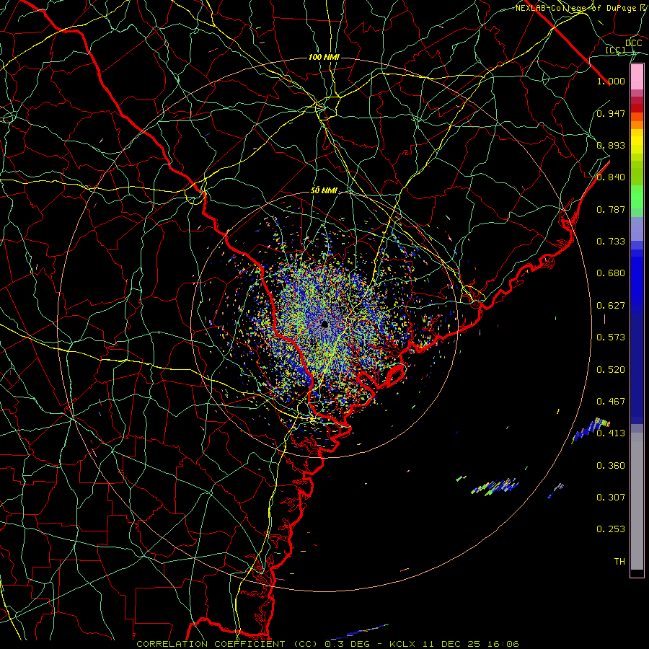Click the 0.413 scale value
The width and height of the screenshot is (649, 649).
point(611,433)
